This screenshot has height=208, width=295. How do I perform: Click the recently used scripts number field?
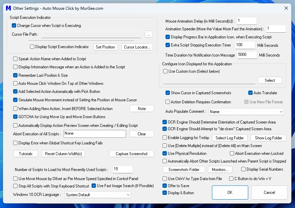click(x=123, y=169)
